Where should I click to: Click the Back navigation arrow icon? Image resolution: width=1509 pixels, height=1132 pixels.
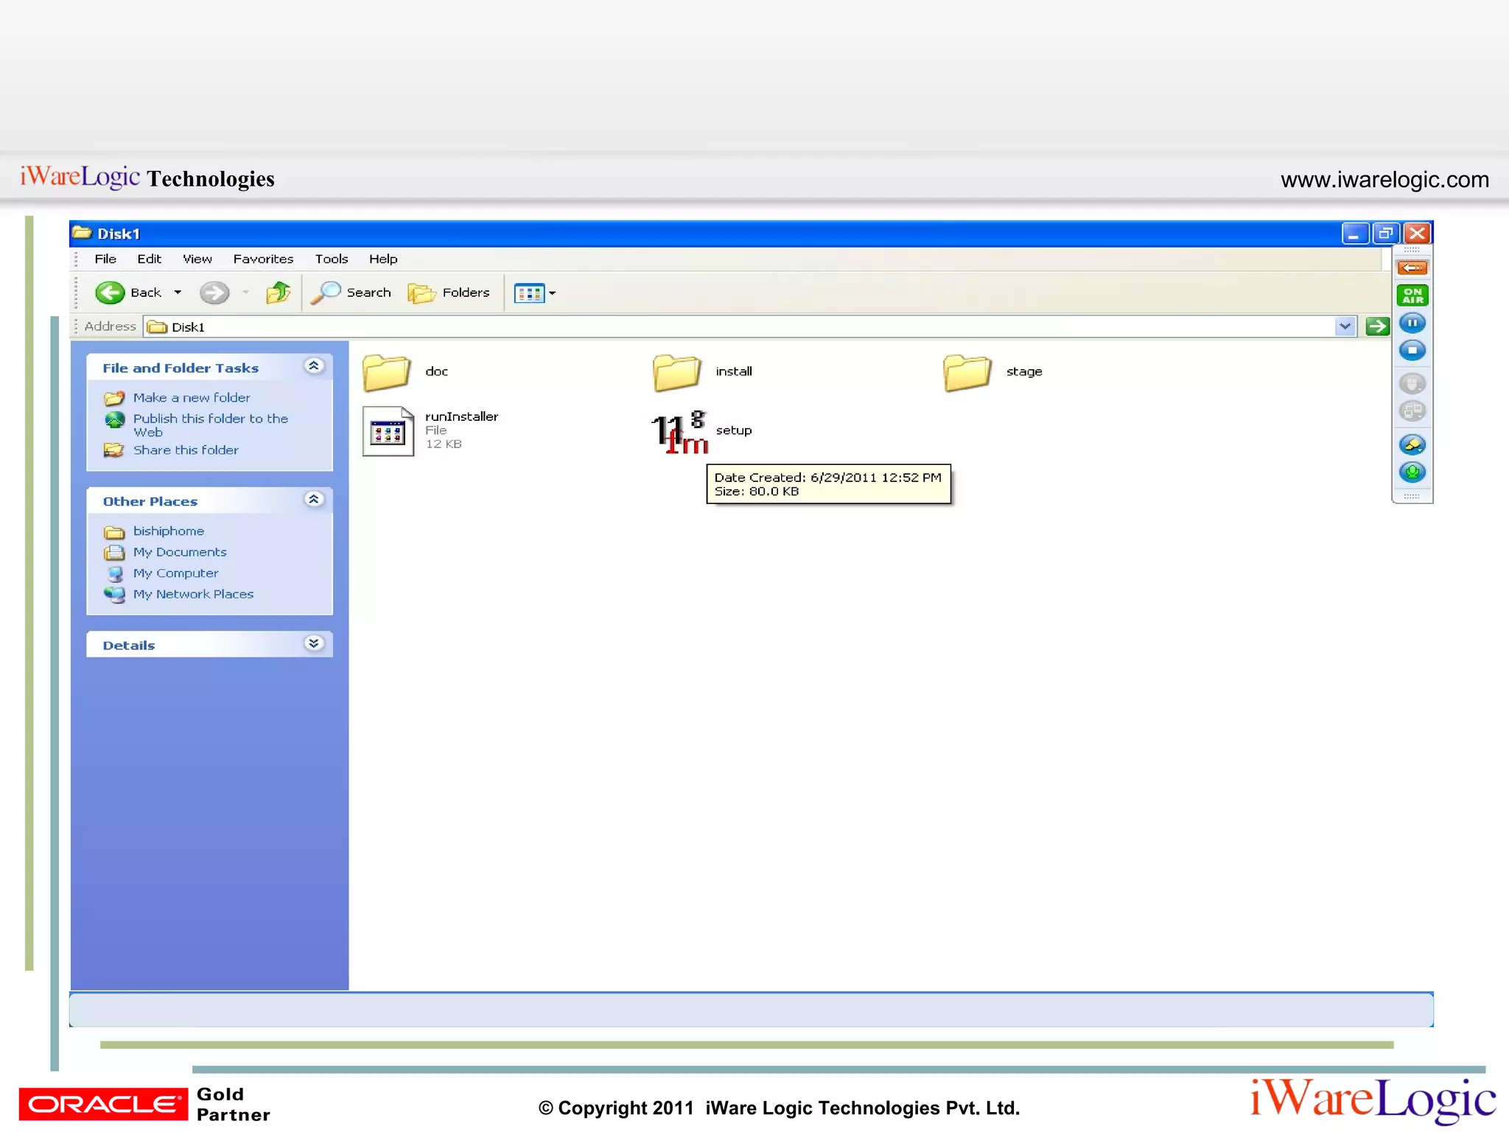click(x=111, y=293)
